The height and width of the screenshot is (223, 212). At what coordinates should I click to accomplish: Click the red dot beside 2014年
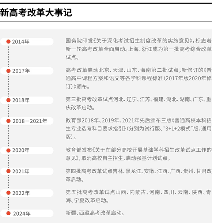[8, 42]
